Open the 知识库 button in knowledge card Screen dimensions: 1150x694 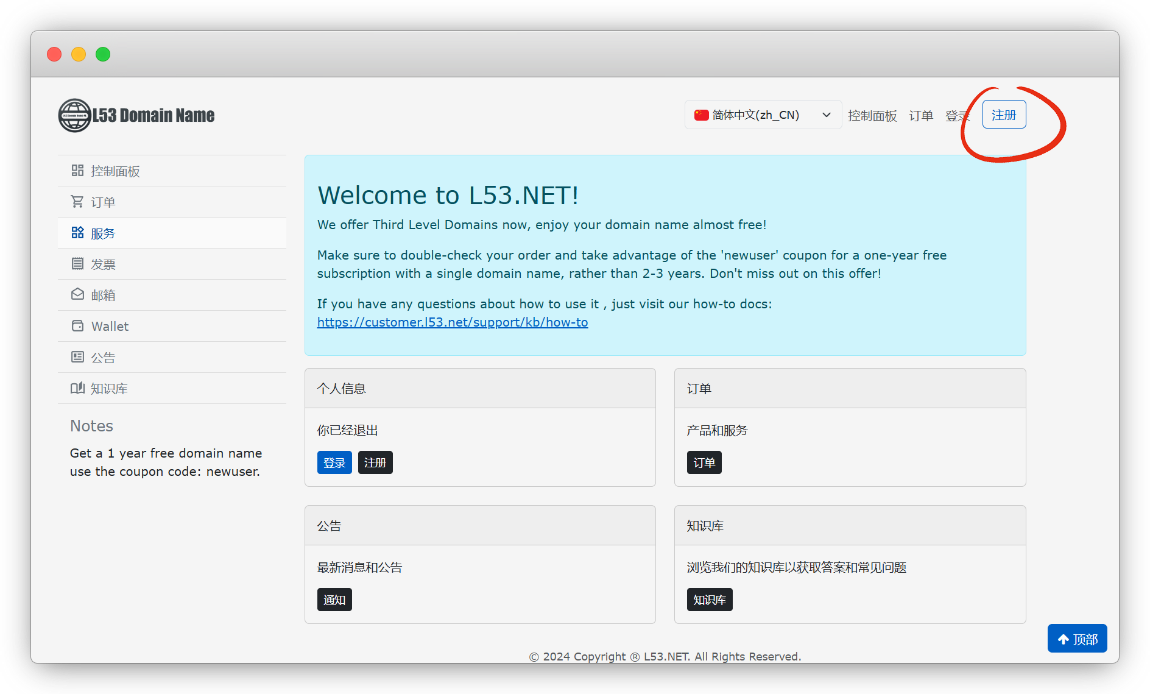click(710, 600)
